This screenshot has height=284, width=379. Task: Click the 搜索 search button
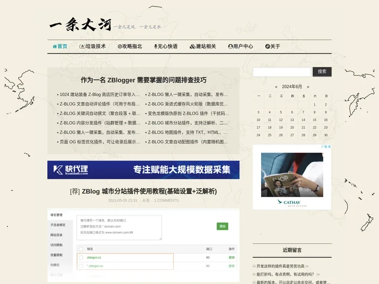point(322,72)
